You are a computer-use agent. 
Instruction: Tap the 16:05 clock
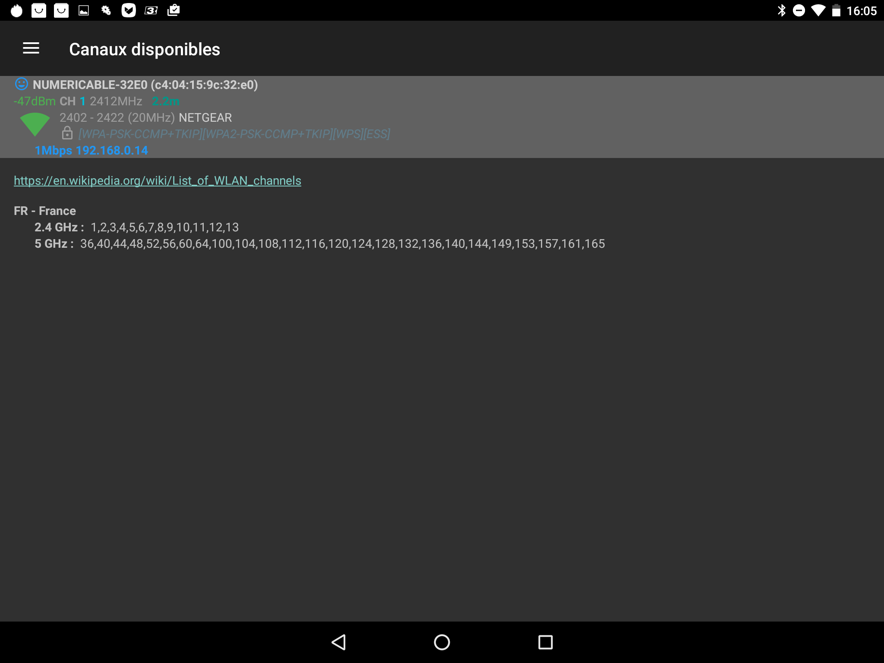[862, 10]
